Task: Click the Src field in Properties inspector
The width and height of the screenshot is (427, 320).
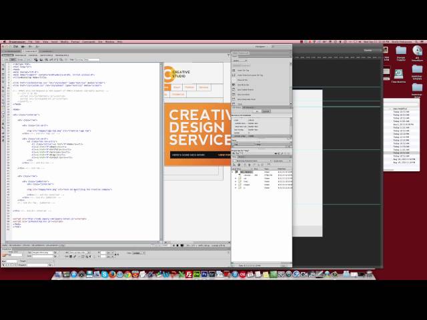Action: tap(43, 253)
